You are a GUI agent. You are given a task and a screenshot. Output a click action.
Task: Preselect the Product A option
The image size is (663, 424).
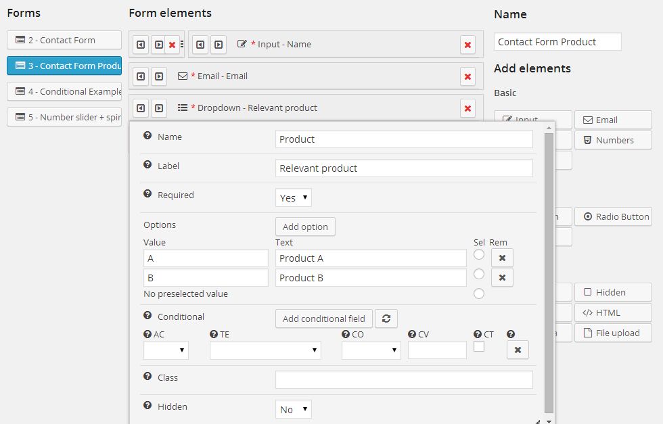479,254
